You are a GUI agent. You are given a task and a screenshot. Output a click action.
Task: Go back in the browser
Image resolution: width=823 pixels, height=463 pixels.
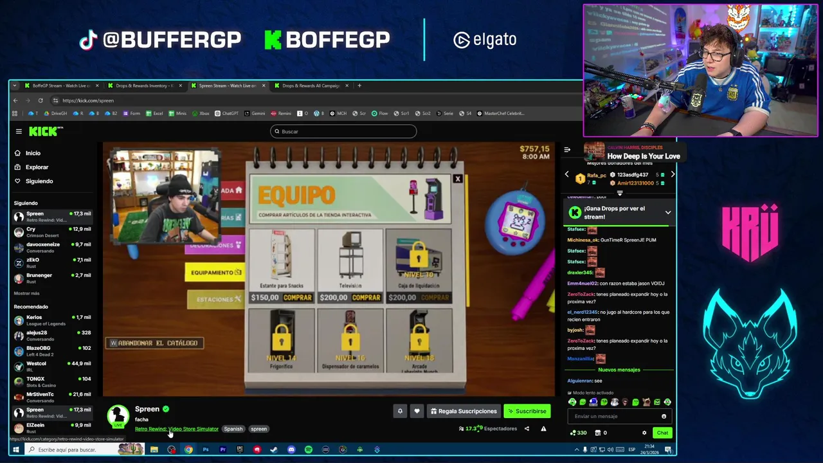(x=16, y=100)
